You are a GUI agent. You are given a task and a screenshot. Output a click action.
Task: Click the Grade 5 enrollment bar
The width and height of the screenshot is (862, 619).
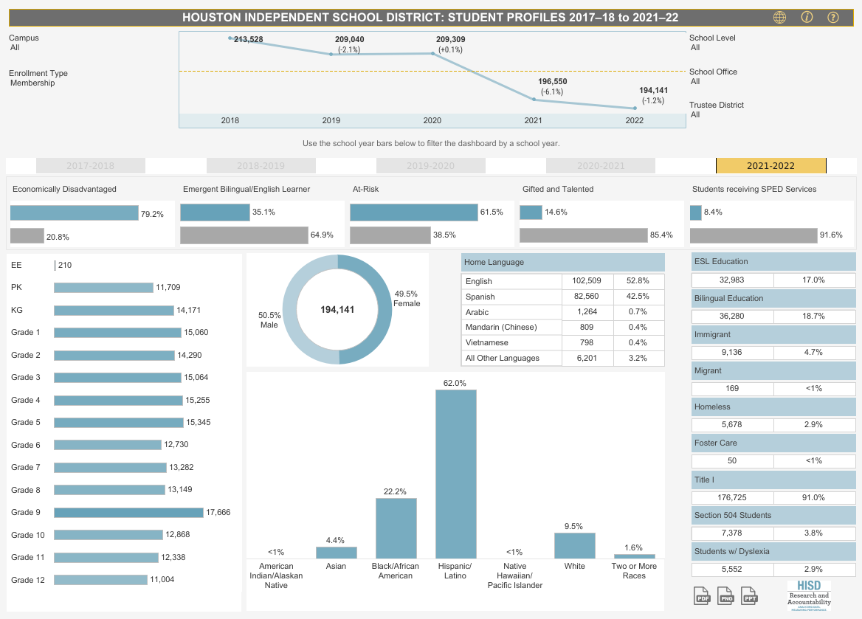119,423
